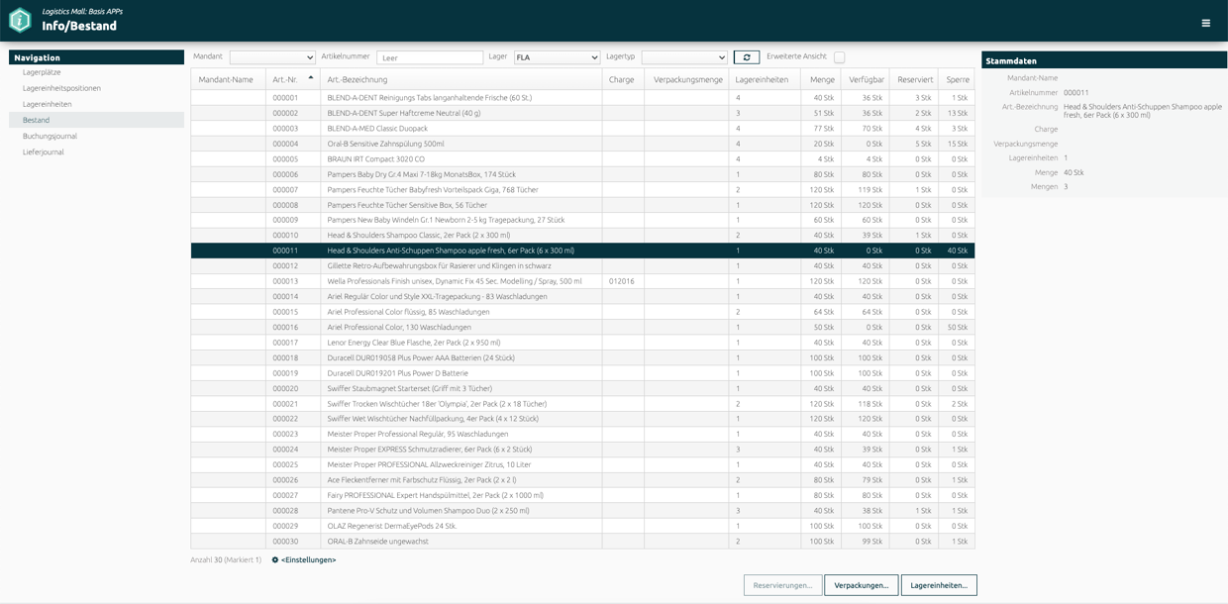Select row BLEND-A-DENT Reinigungs Tabs langanhaltende Frische
This screenshot has width=1228, height=604.
tap(582, 98)
